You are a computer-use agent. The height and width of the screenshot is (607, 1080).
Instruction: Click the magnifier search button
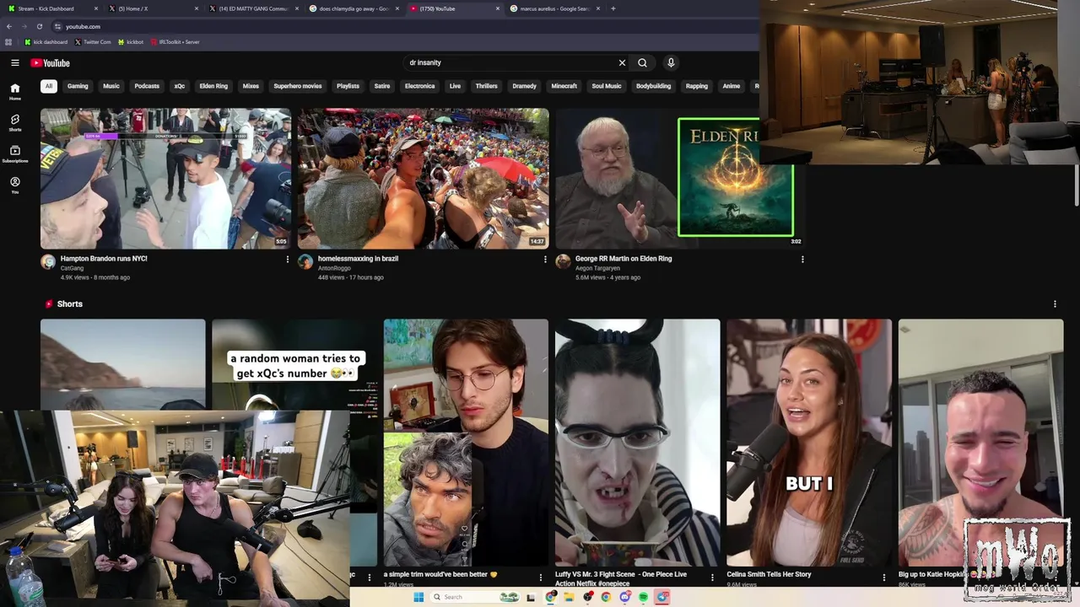pyautogui.click(x=642, y=62)
